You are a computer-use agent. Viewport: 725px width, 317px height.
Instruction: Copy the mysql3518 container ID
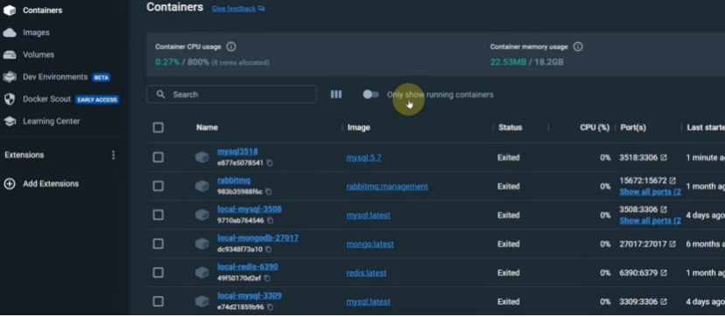(x=270, y=163)
